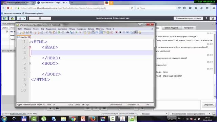Viewport: 217px width, 122px height.
Task: Open the Firefox hamburger menu
Action: tap(214, 8)
